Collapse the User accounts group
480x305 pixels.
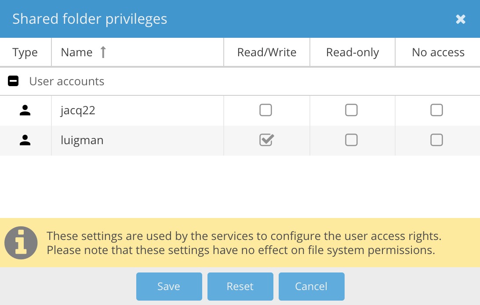click(x=13, y=81)
